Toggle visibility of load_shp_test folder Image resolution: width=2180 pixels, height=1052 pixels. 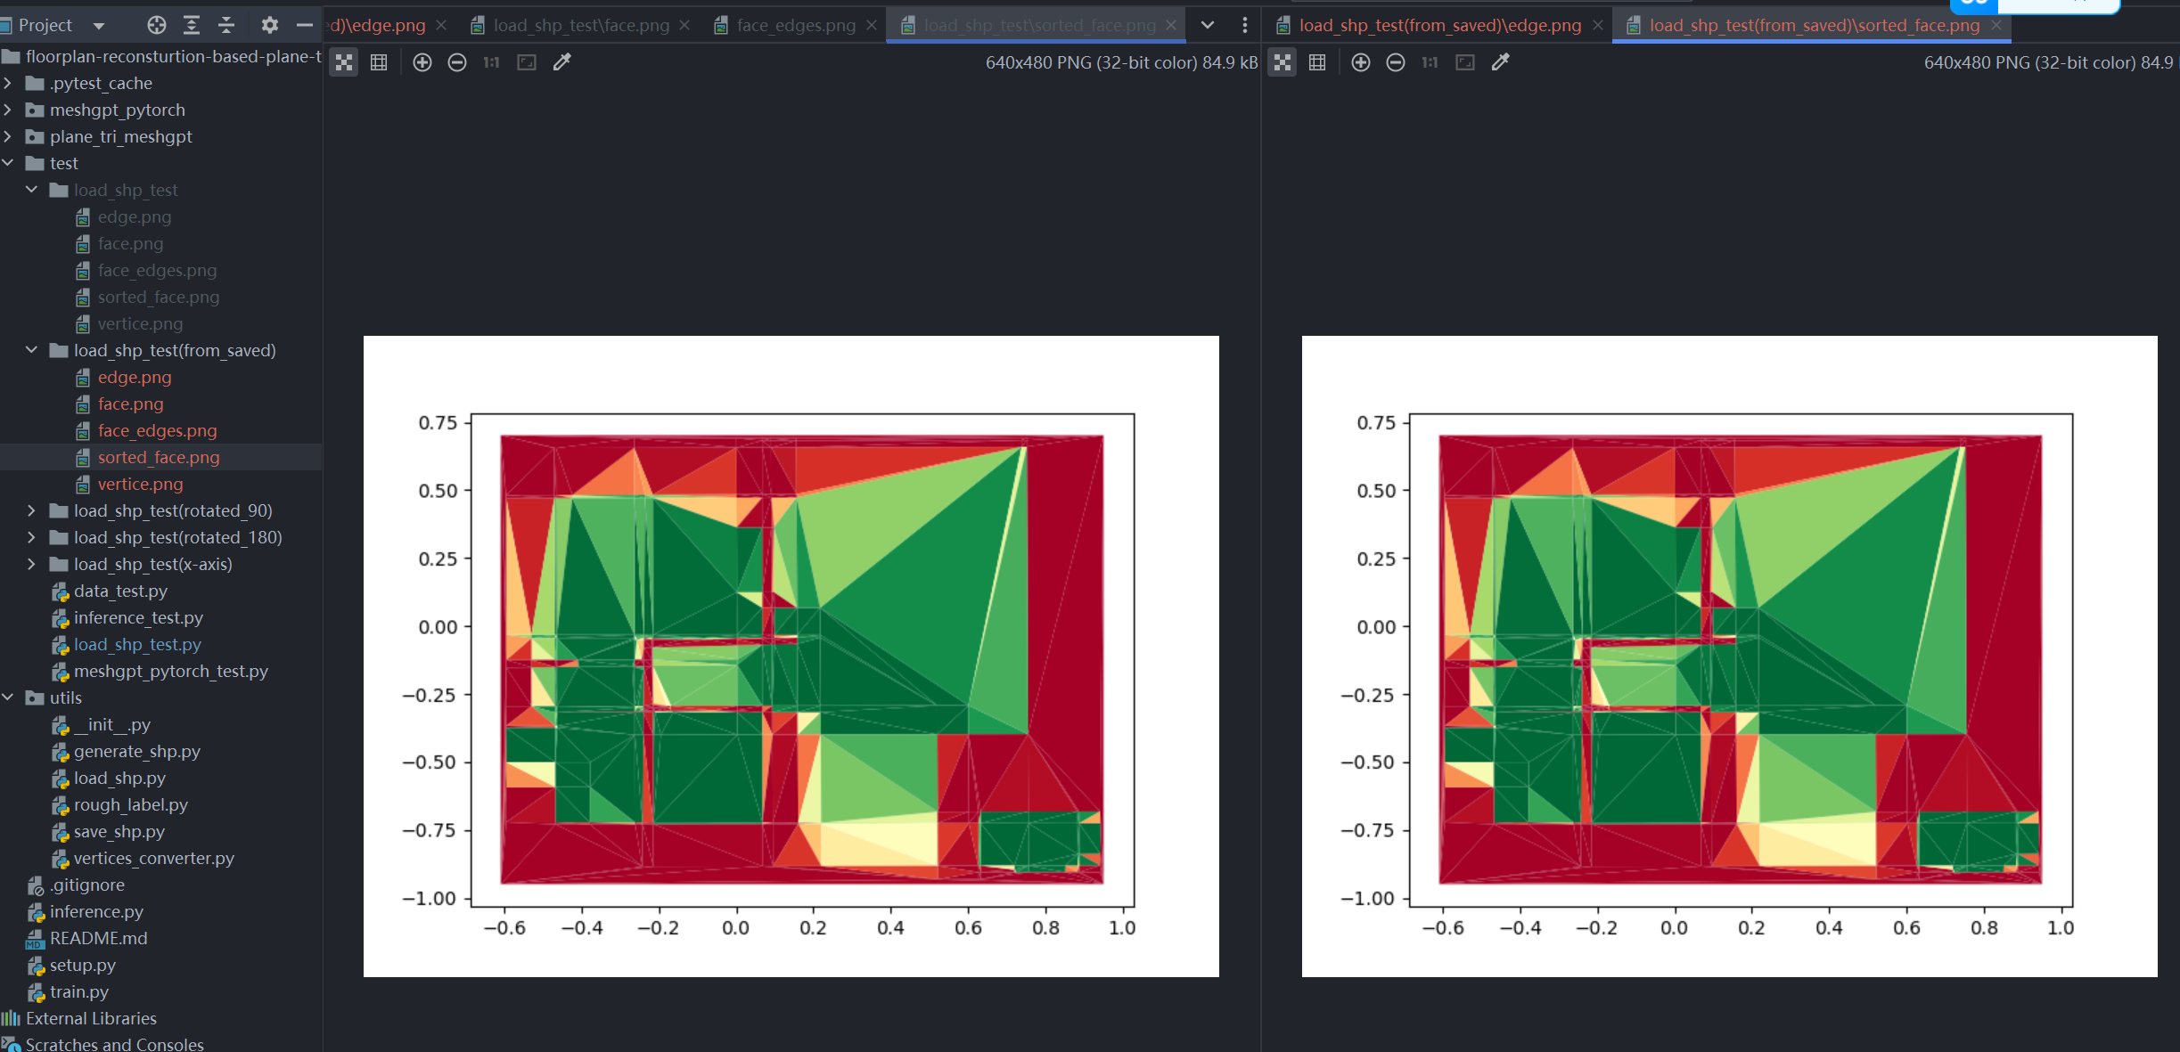click(x=30, y=189)
